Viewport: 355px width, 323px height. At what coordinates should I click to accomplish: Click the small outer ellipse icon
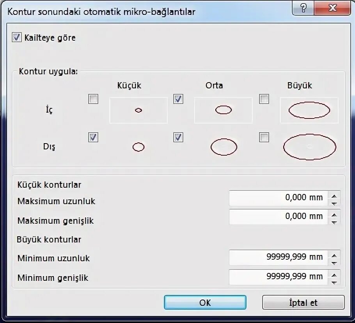click(x=138, y=147)
